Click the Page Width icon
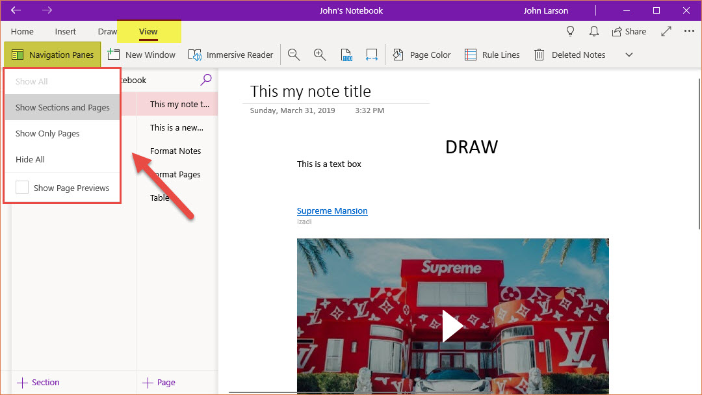The image size is (702, 395). 372,55
